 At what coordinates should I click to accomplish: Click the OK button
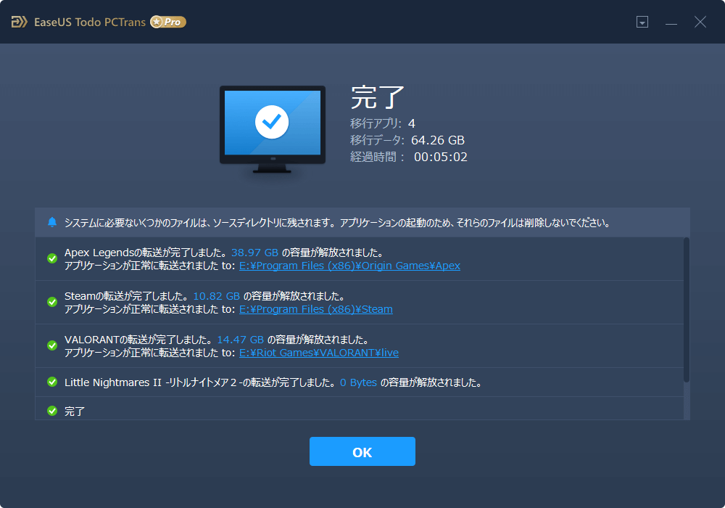362,451
